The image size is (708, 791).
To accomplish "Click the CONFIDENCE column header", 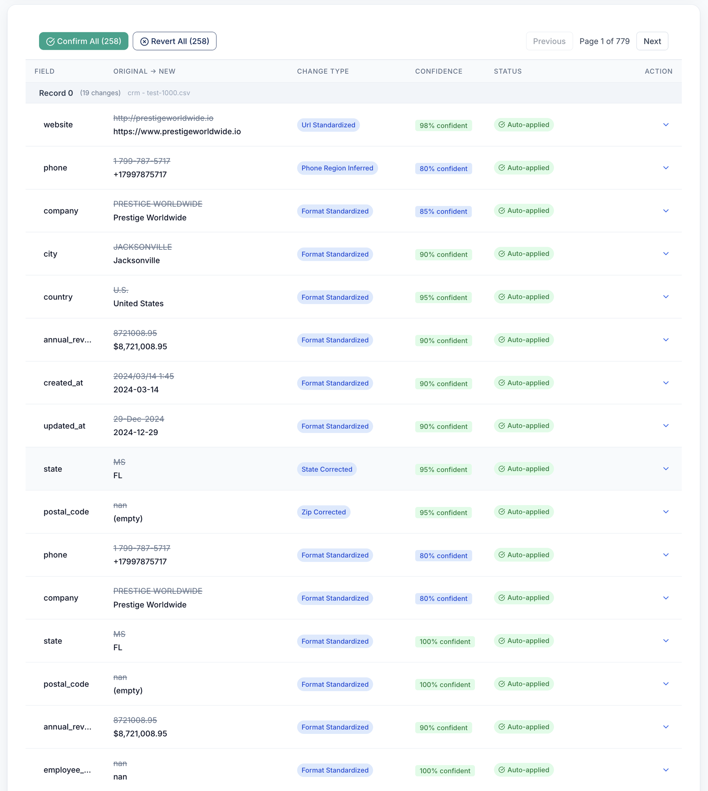I will (438, 71).
